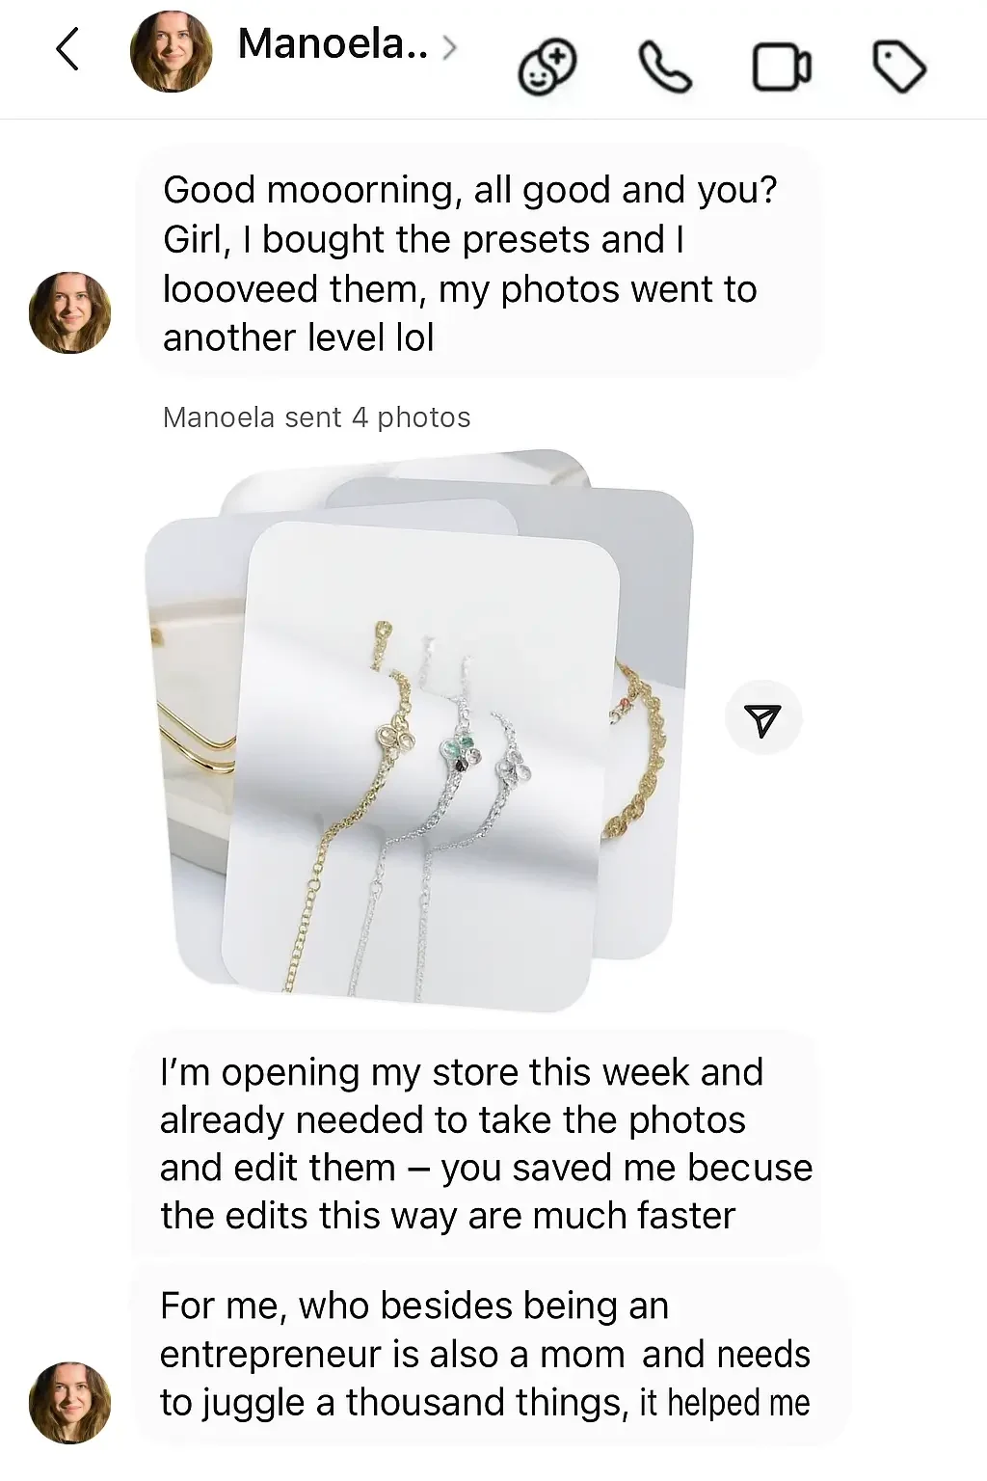This screenshot has height=1481, width=987.
Task: Select the 'I'm opening my store' message
Action: [x=477, y=1144]
